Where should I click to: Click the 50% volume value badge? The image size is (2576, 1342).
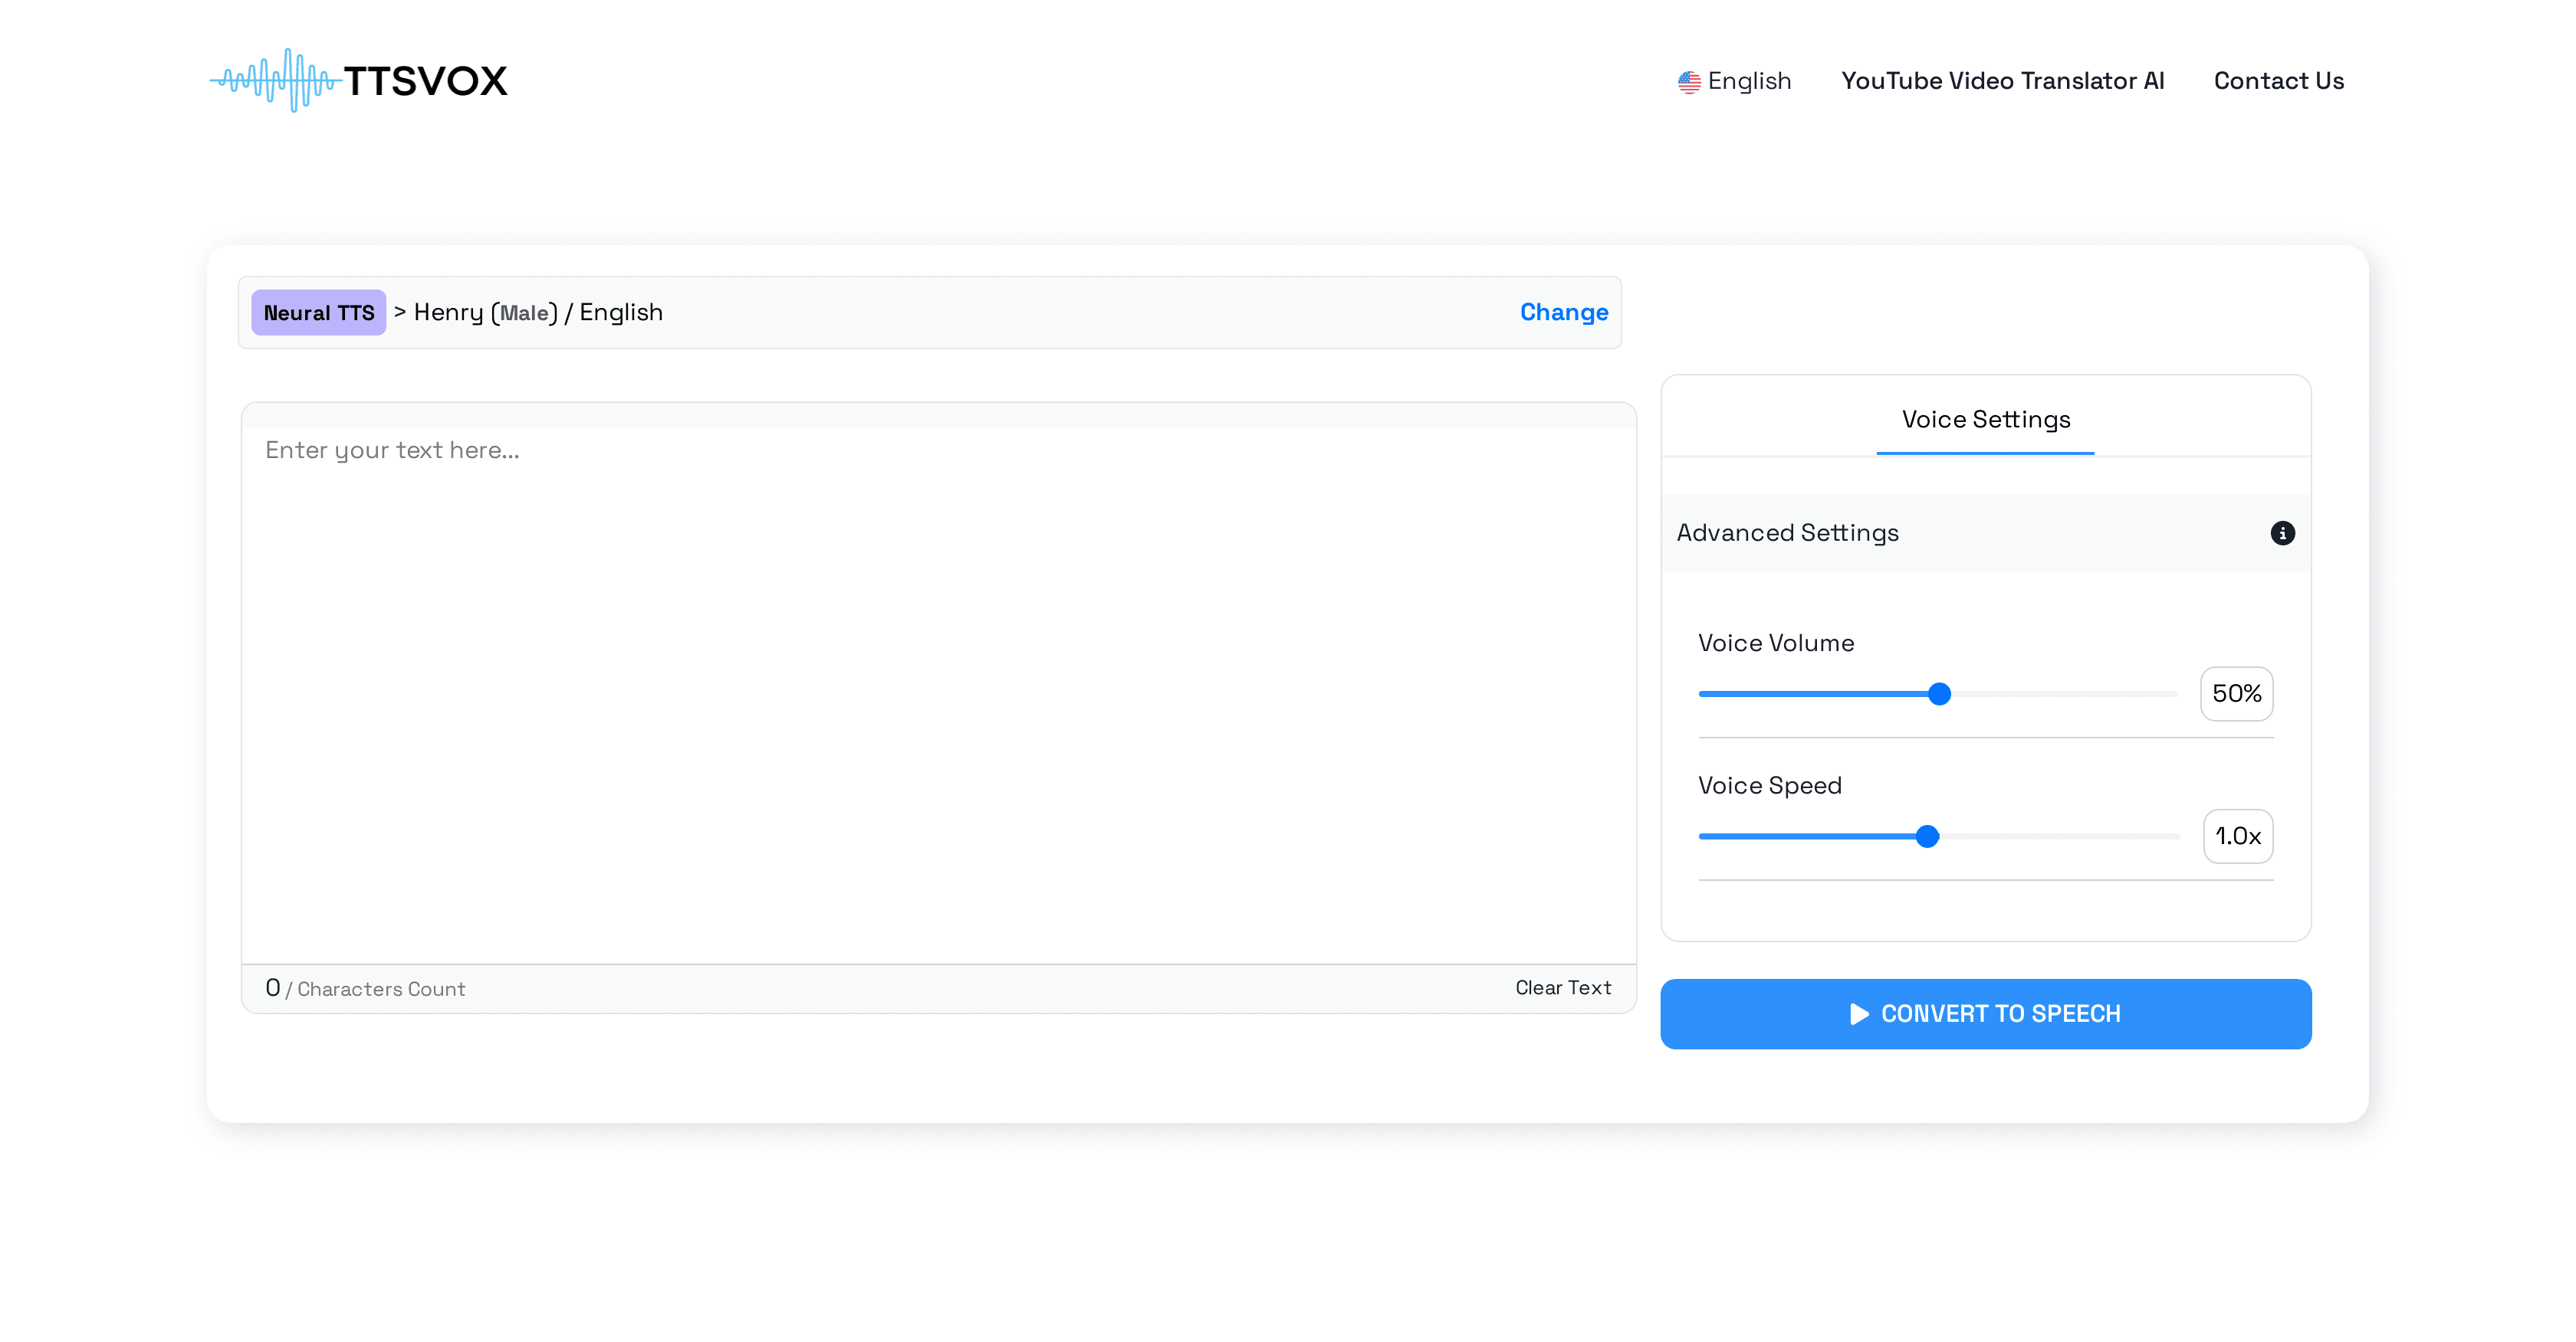click(2237, 693)
